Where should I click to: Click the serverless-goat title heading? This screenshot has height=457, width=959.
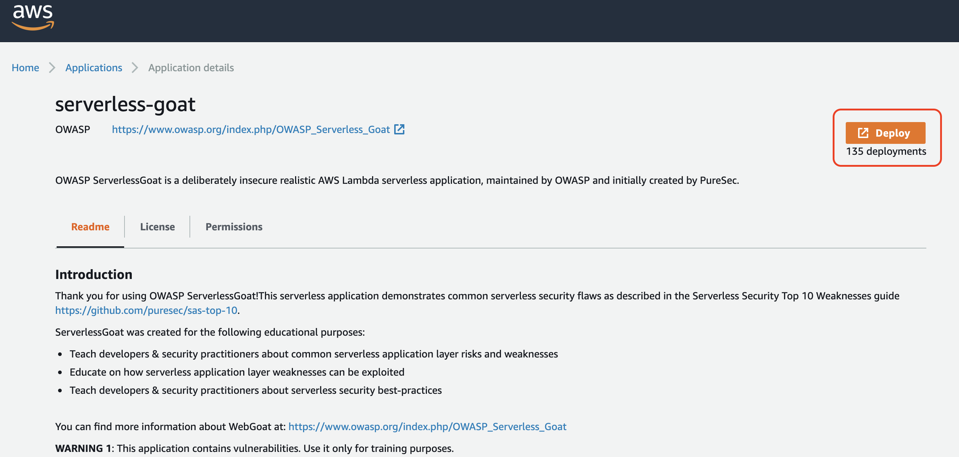pos(125,104)
